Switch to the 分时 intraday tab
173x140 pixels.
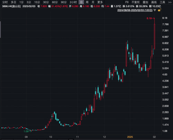tap(5, 2)
